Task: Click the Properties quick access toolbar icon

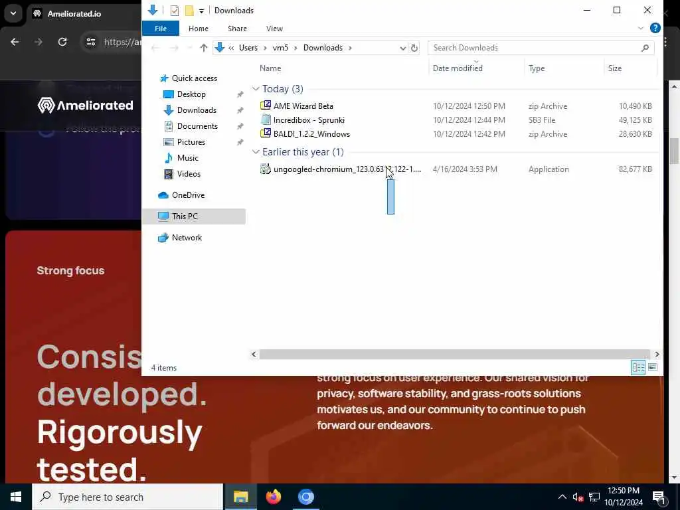Action: (175, 11)
